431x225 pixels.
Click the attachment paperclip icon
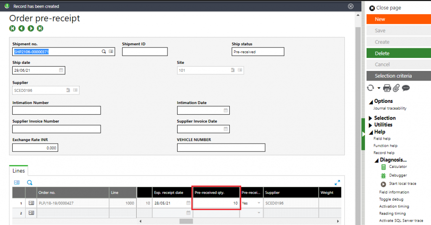tap(396, 88)
